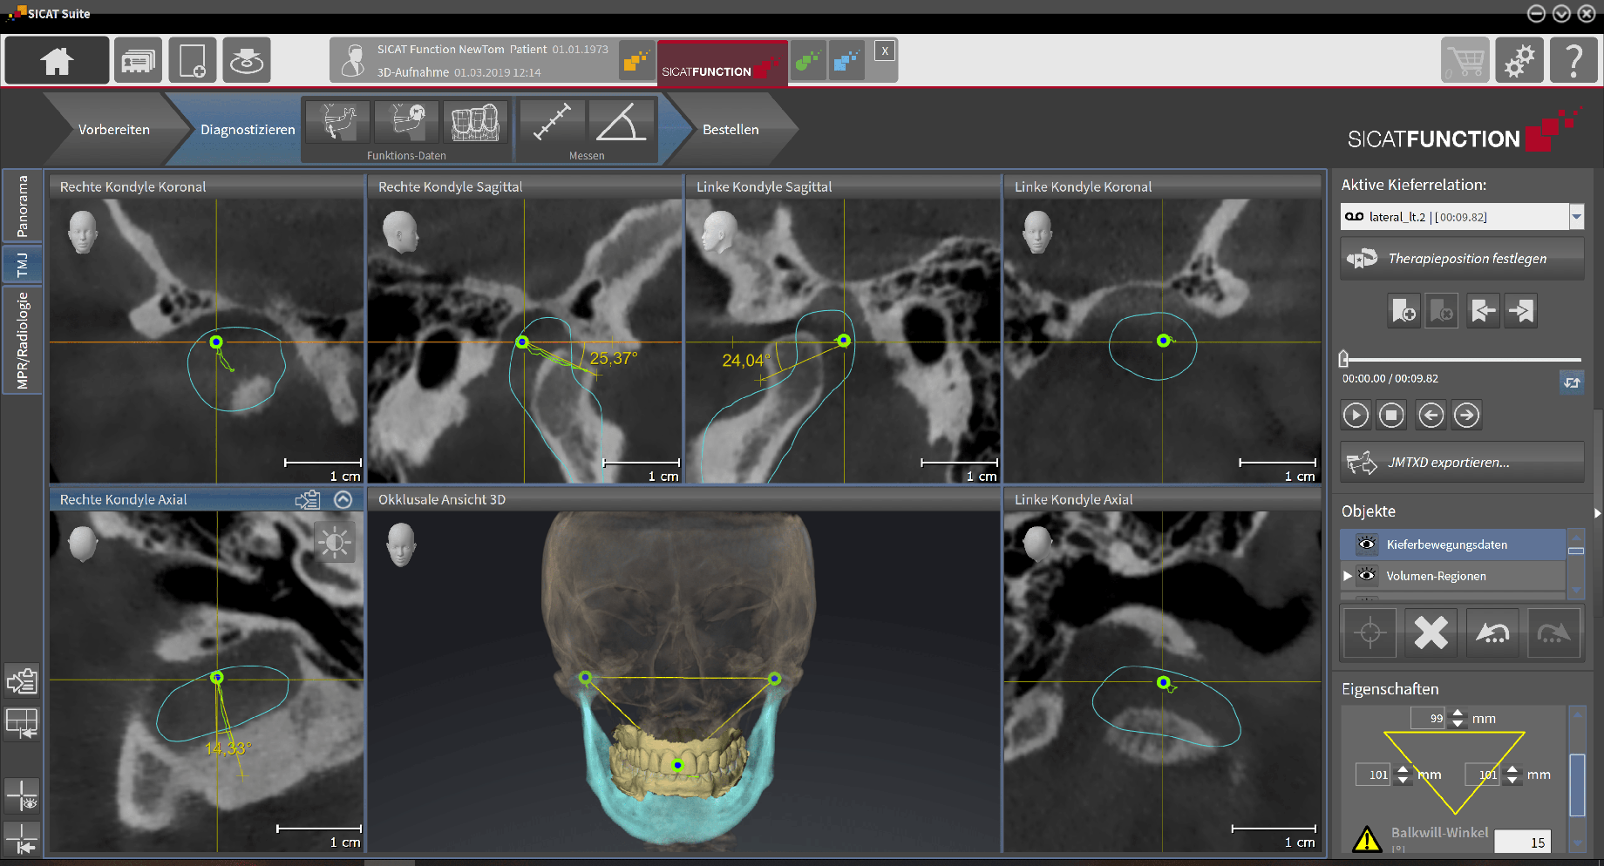The image size is (1604, 866).
Task: Toggle the loop playback mode
Action: pos(1572,382)
